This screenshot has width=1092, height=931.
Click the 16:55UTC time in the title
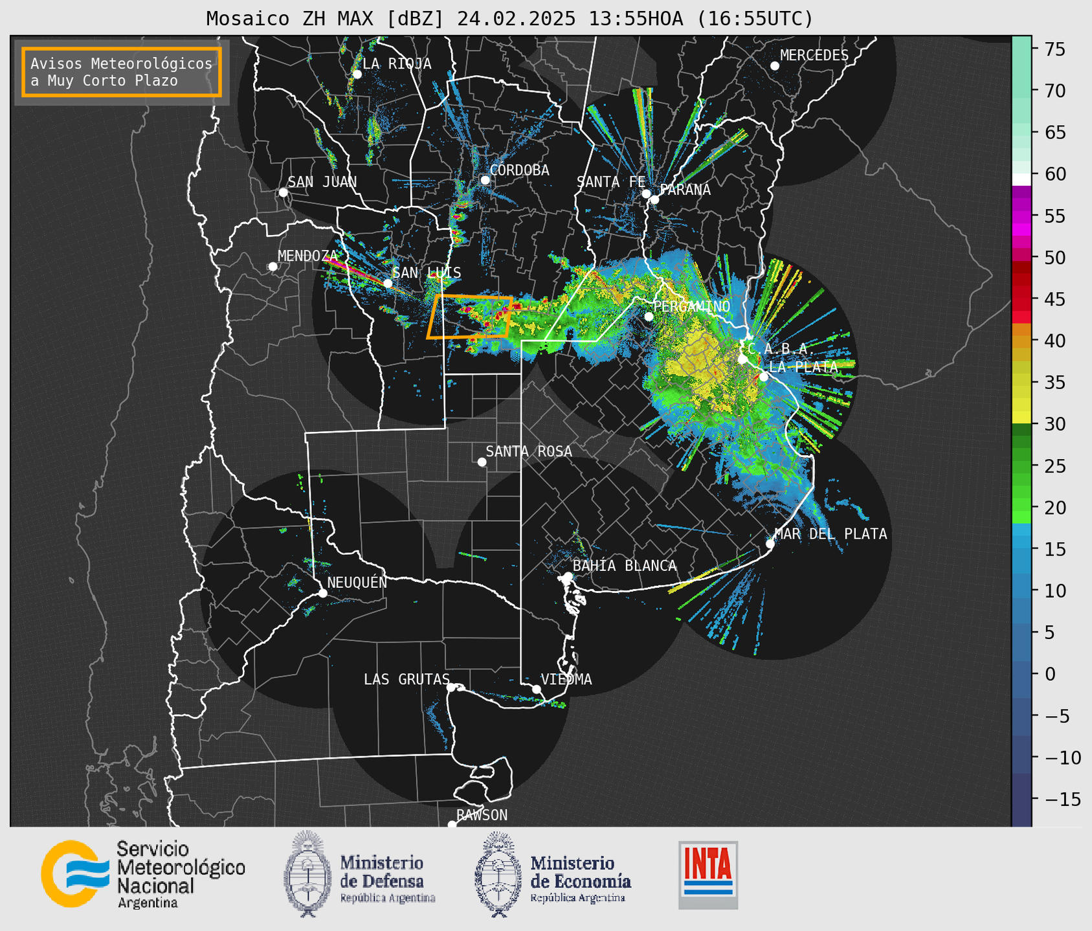(x=761, y=18)
